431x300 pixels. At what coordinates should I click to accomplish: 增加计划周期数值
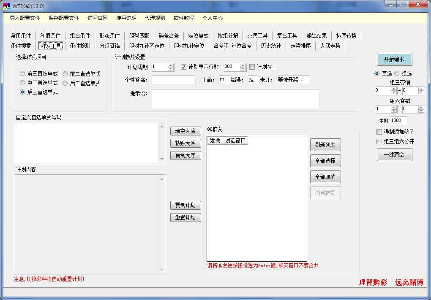click(170, 64)
